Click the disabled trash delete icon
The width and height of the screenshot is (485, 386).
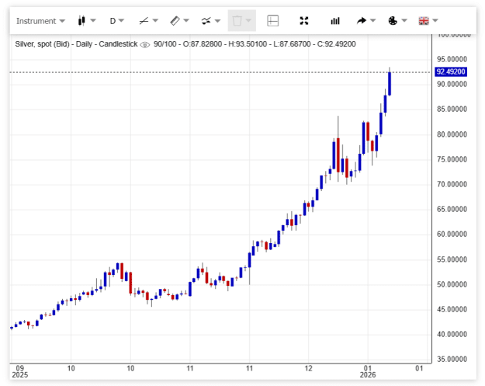237,21
